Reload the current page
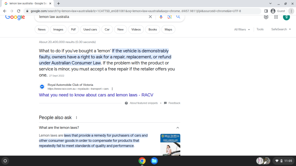The height and width of the screenshot is (166, 296). (x=18, y=11)
